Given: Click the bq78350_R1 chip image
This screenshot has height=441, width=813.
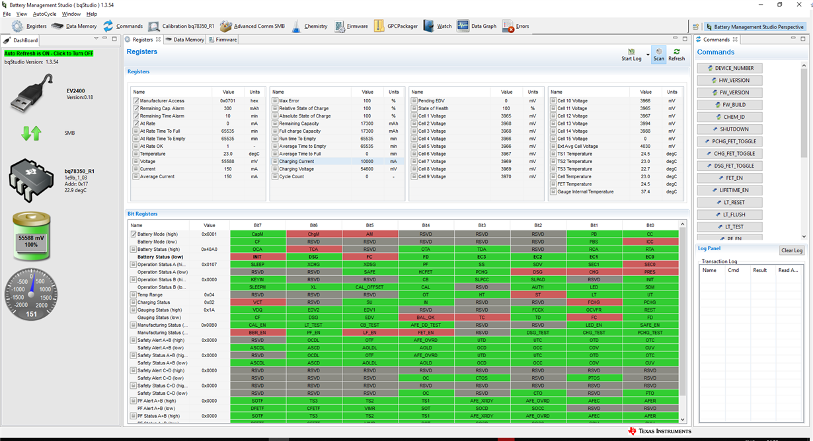Looking at the screenshot, I should click(x=31, y=180).
